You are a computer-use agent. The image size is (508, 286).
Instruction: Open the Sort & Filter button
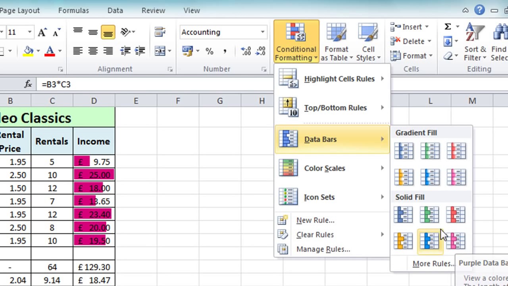click(x=475, y=42)
